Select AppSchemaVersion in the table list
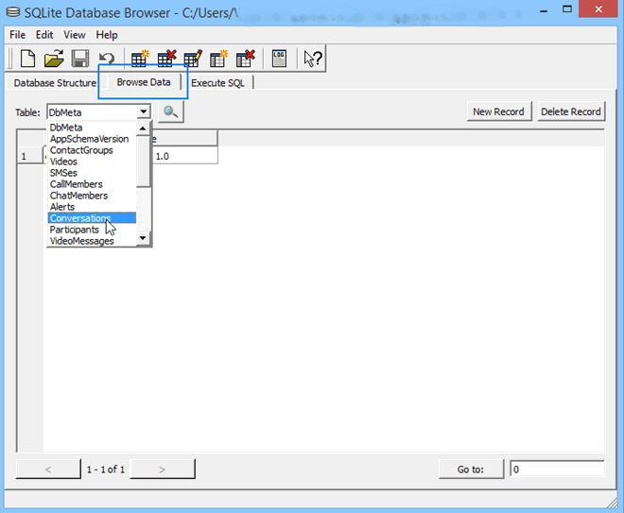This screenshot has height=513, width=624. coord(92,139)
